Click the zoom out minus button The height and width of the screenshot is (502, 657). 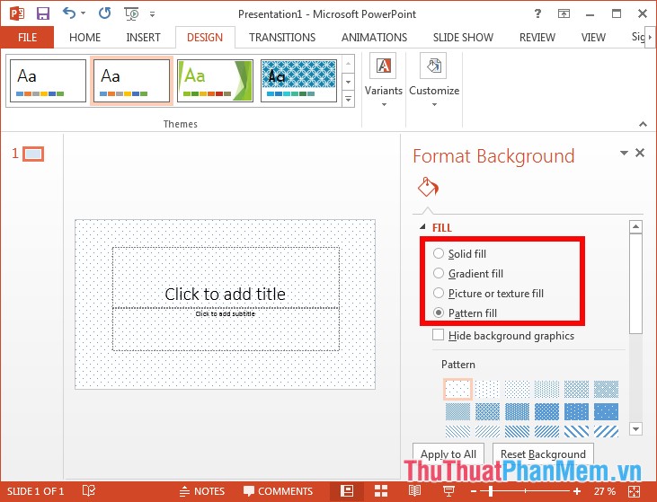click(x=474, y=491)
